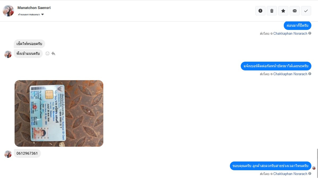The height and width of the screenshot is (184, 318).
Task: Reply to message with arrow icon
Action: 53,53
